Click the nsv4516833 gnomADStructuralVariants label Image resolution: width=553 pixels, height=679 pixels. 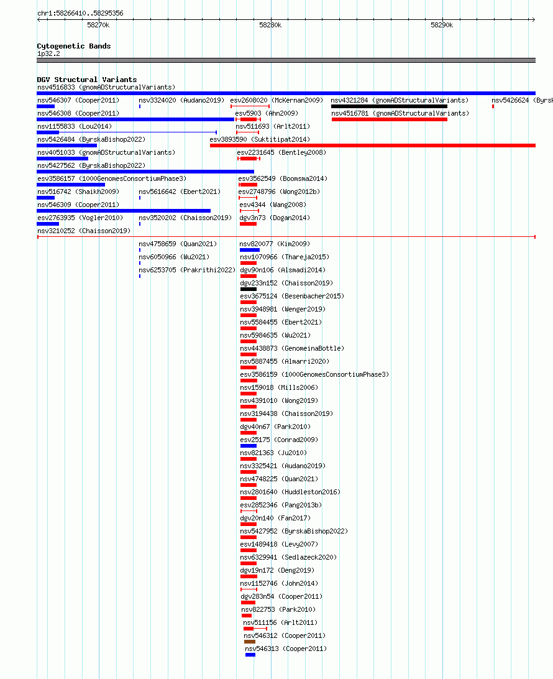pyautogui.click(x=106, y=87)
